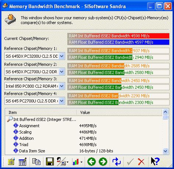Click the orange 2585 MB/s reference bar
174x169 pixels.
click(118, 66)
